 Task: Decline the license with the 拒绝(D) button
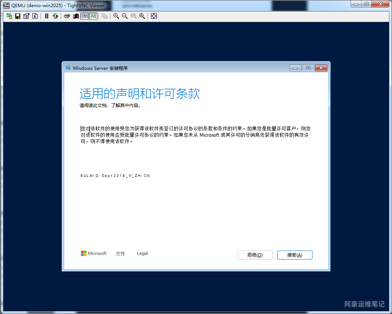pyautogui.click(x=255, y=255)
